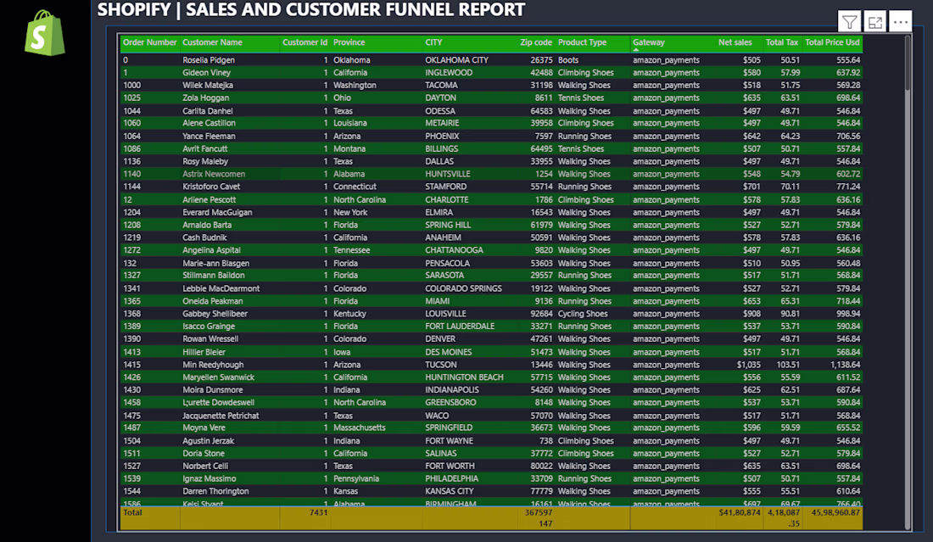Open focus mode for the table
Viewport: 933px width, 542px height.
pyautogui.click(x=874, y=23)
